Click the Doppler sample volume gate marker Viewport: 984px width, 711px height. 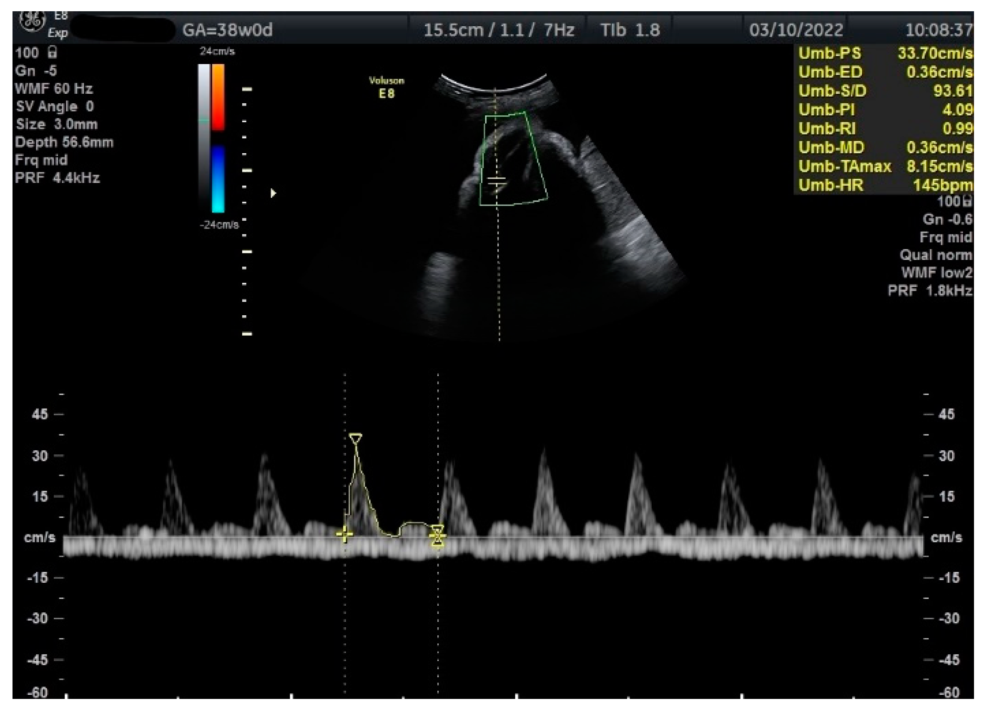click(497, 181)
